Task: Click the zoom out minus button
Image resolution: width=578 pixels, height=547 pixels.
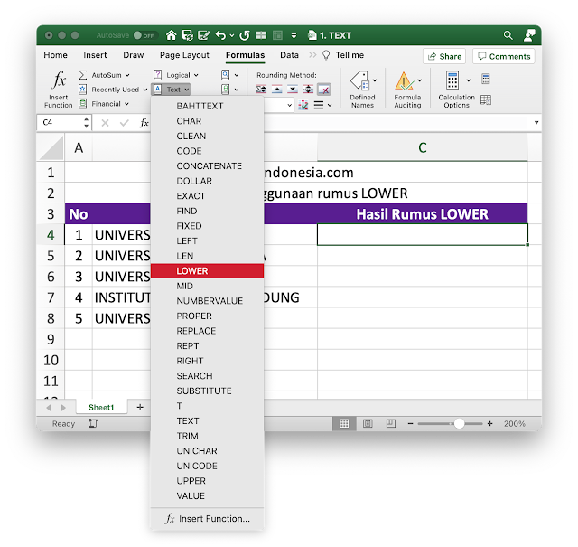Action: pos(410,423)
